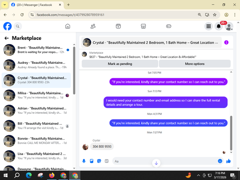
Task: Choose a sticker icon
Action: (x=99, y=161)
